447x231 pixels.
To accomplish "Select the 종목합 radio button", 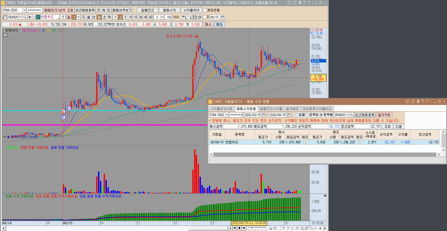I will coord(307,115).
